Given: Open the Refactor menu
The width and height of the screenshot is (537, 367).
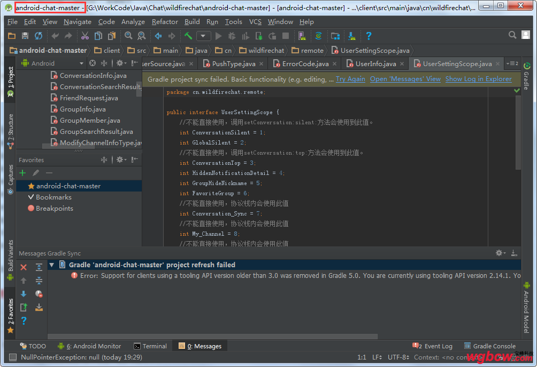Looking at the screenshot, I should tap(165, 22).
